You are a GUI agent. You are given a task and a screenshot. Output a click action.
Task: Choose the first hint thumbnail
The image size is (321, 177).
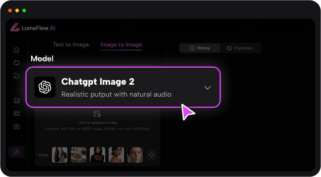pos(60,155)
